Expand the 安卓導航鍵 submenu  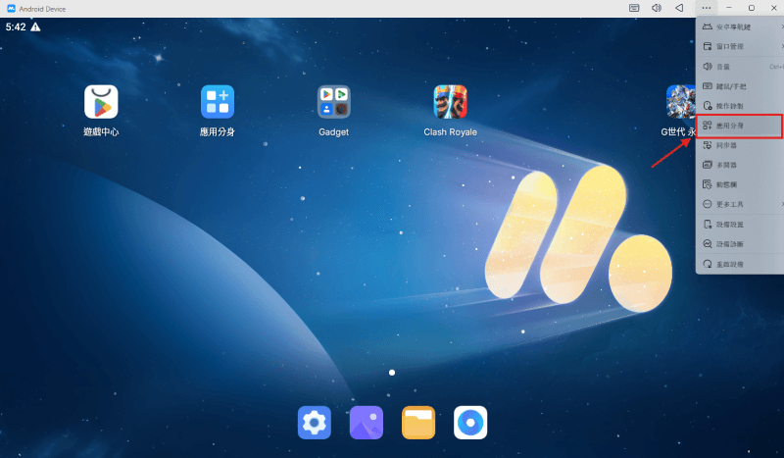(740, 27)
